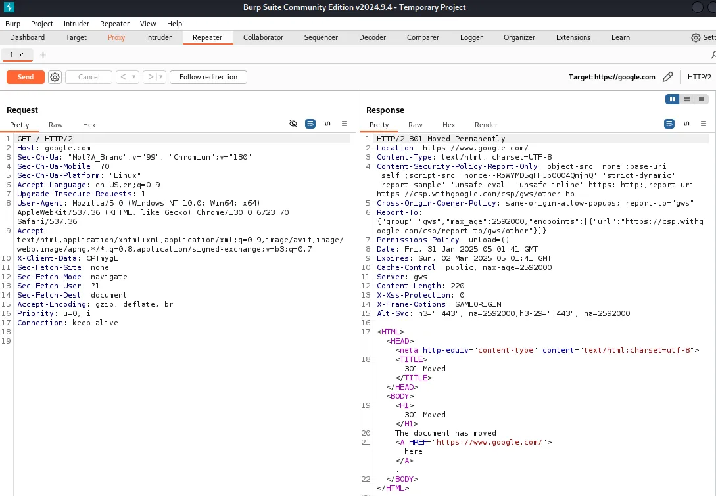This screenshot has width=716, height=496.
Task: Click Location header in response
Action: pos(452,148)
